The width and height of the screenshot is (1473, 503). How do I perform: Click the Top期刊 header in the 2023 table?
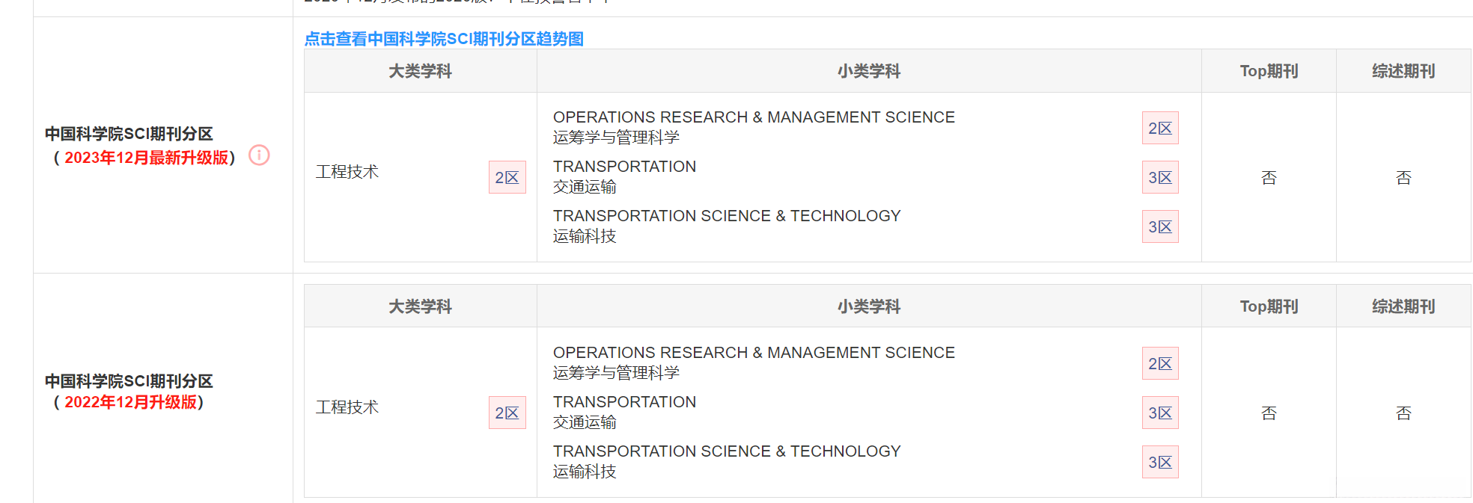[x=1269, y=71]
